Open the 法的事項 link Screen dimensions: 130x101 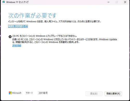[x=43, y=93]
